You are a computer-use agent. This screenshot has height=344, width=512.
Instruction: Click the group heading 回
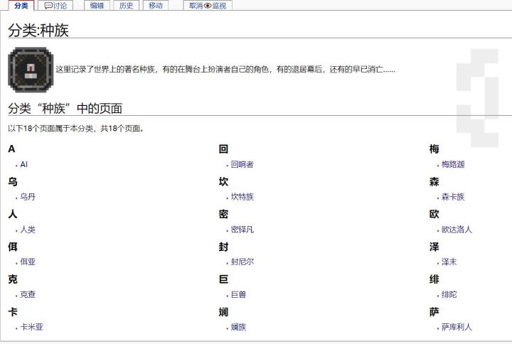pyautogui.click(x=223, y=149)
